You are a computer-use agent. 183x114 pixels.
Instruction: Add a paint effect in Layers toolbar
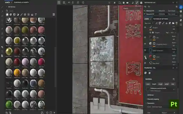[156, 23]
